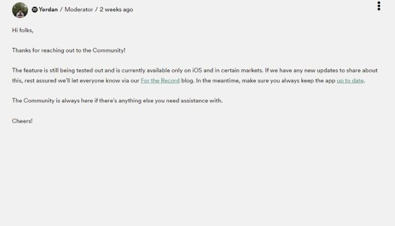
Task: Click the '2 weeks ago' timestamp
Action: click(x=116, y=10)
